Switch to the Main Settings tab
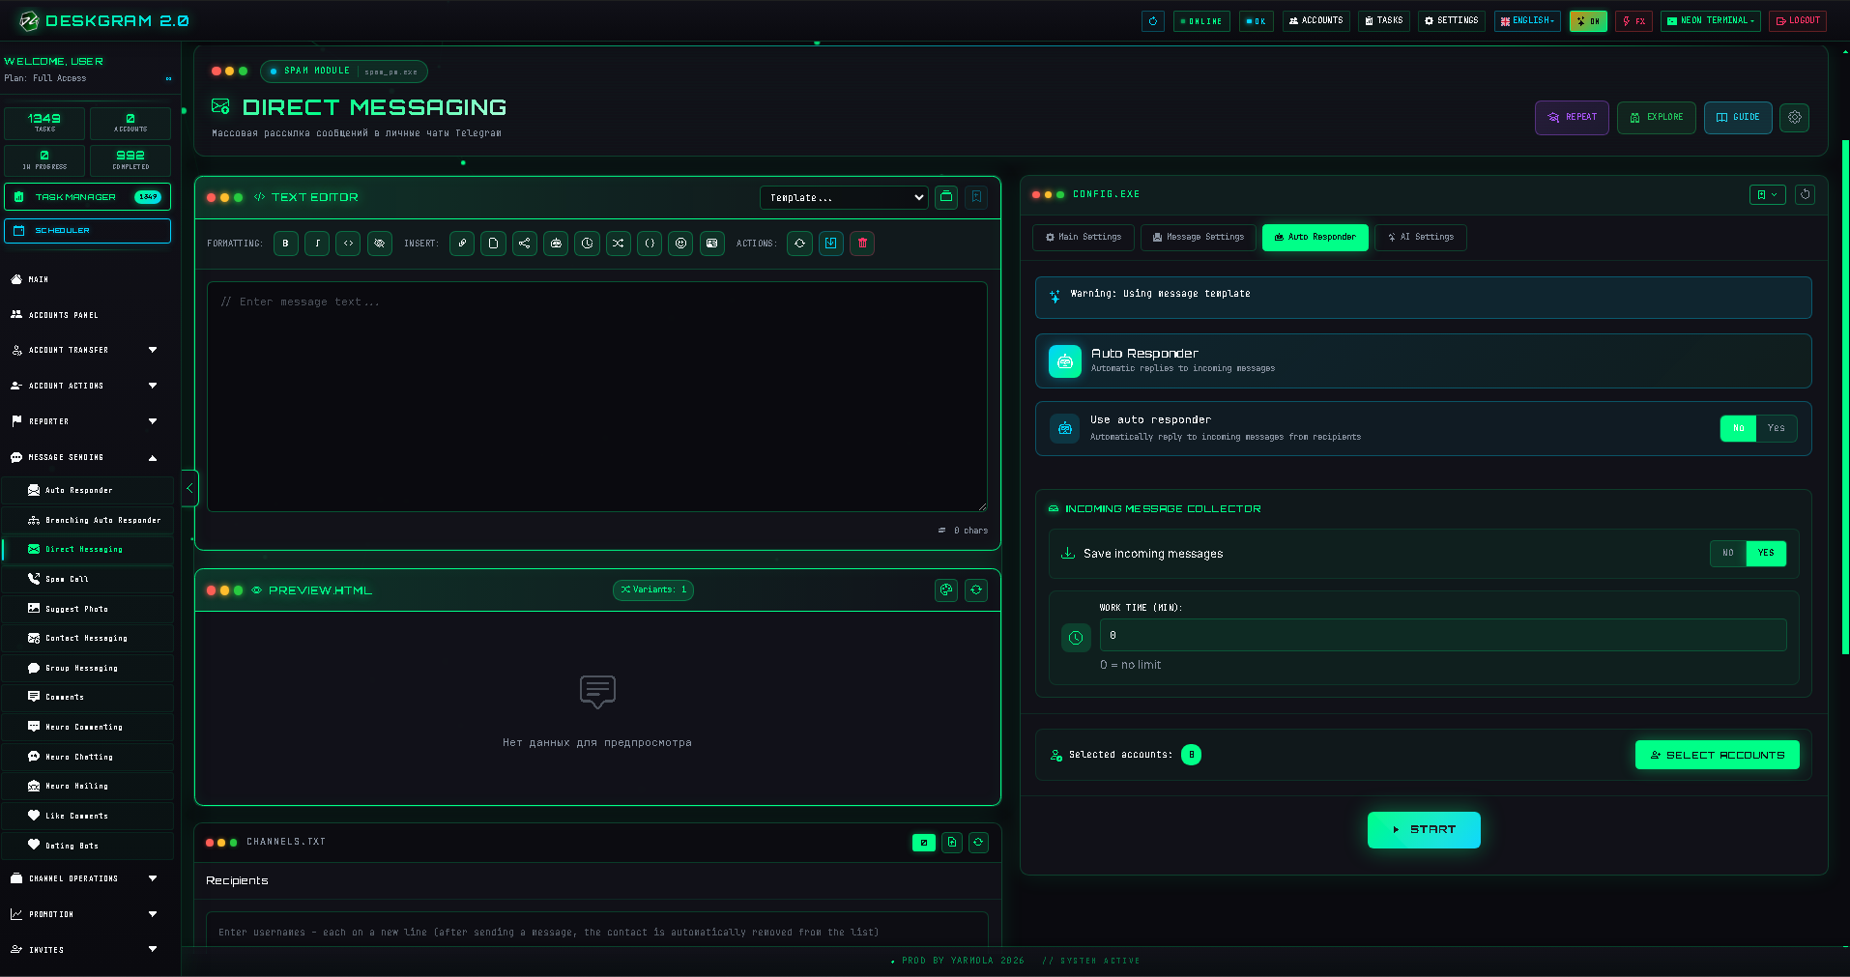The width and height of the screenshot is (1850, 977). (x=1084, y=237)
